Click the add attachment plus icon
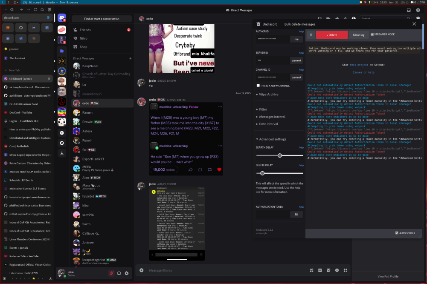The image size is (427, 284). point(142,270)
